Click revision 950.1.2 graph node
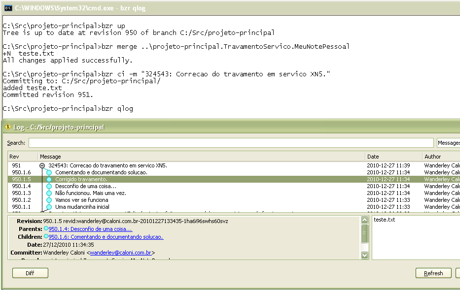The image size is (460, 290). tap(49, 200)
